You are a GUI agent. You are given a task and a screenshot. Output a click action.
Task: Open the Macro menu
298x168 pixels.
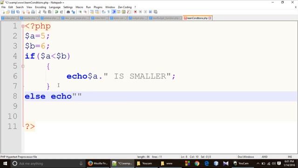[79, 7]
